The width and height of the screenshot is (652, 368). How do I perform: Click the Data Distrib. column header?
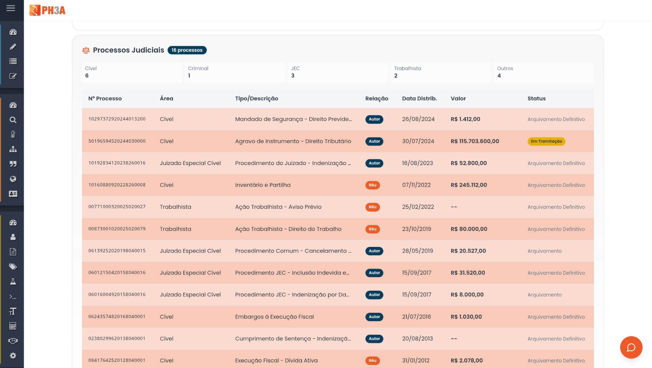[419, 99]
